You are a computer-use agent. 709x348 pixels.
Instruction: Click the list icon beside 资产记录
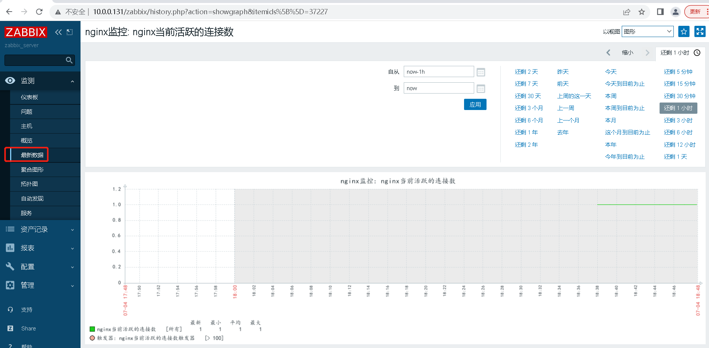click(10, 229)
